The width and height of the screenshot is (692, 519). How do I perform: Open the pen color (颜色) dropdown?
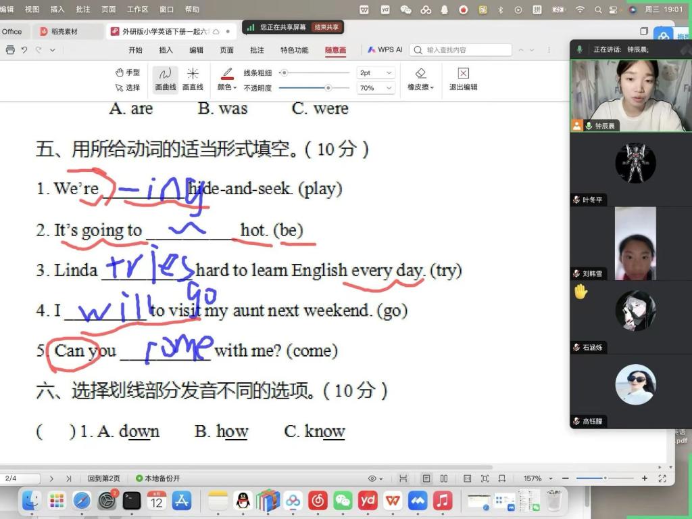(x=226, y=87)
